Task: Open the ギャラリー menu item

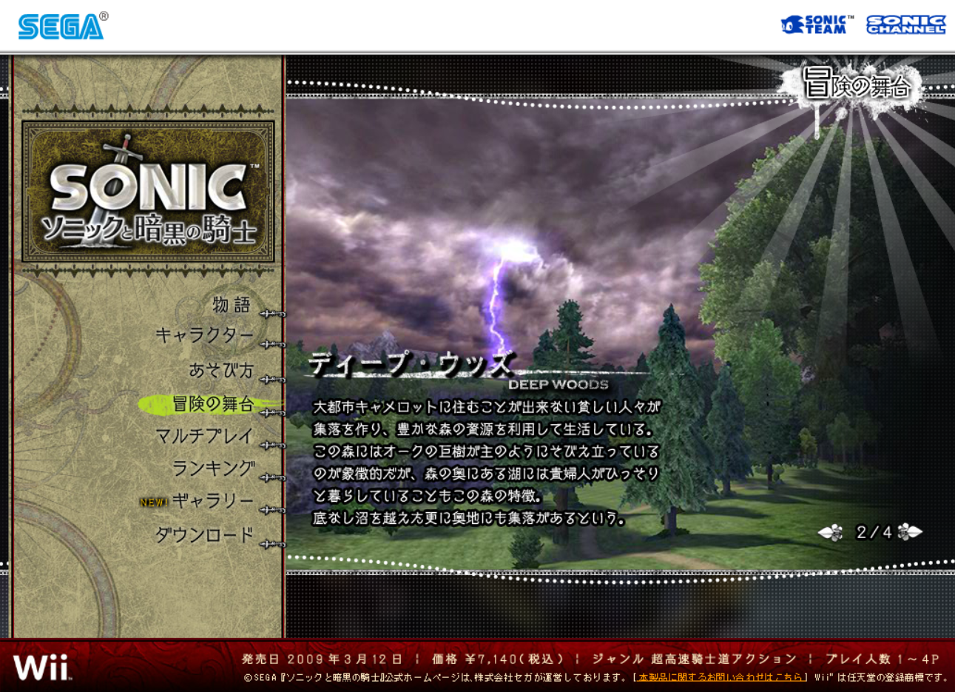Action: [213, 501]
